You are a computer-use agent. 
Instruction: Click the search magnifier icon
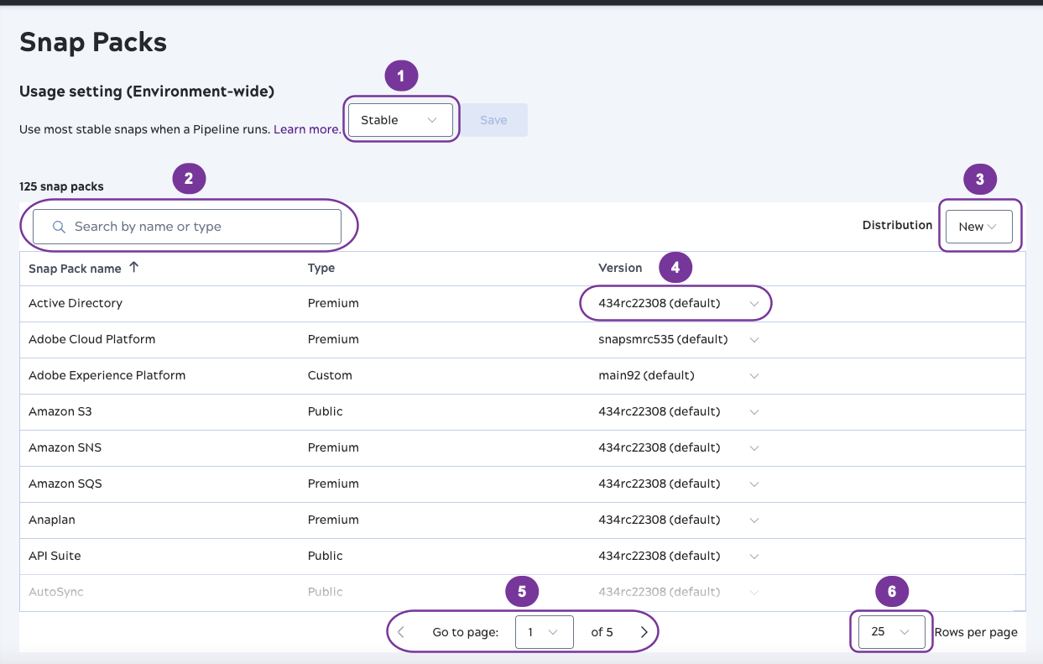(58, 226)
